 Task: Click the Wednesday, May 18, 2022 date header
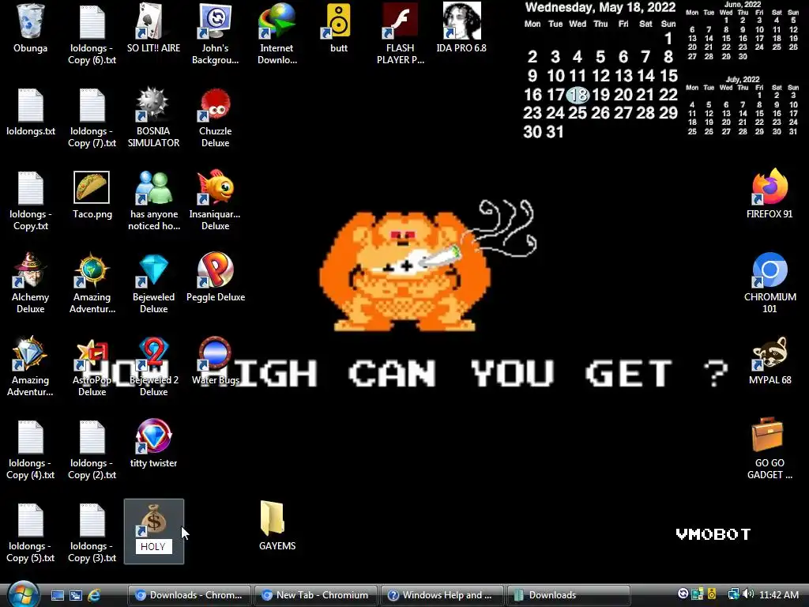600,8
